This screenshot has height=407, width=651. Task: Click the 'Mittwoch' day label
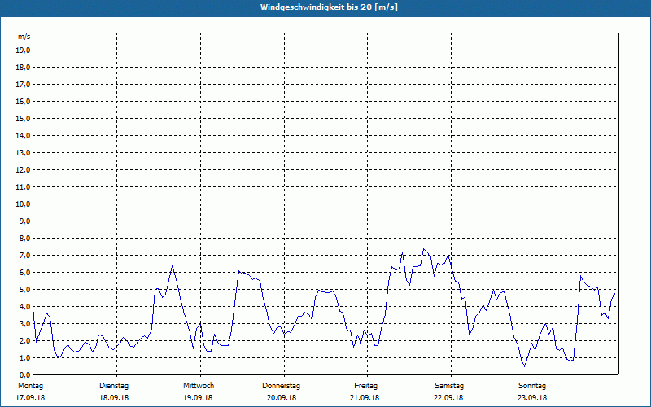(x=199, y=386)
